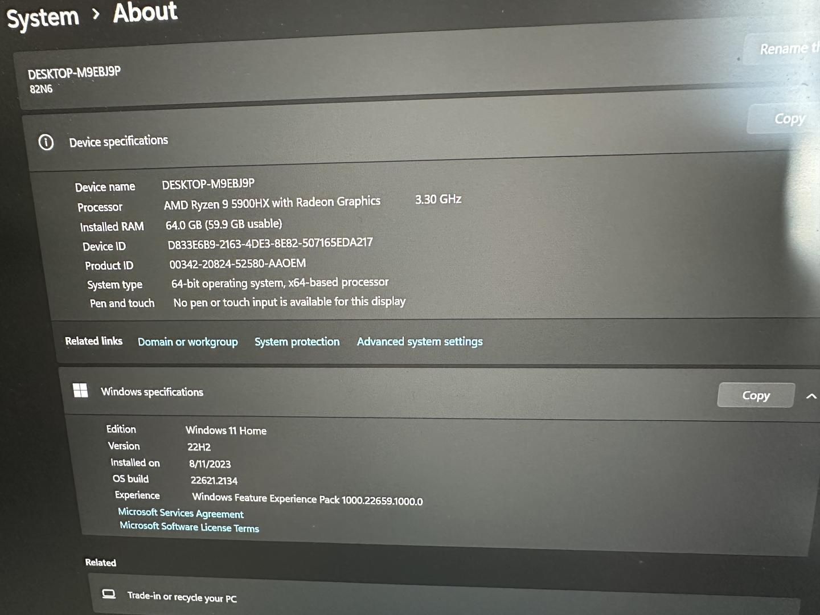This screenshot has height=615, width=820.
Task: Open the System protection link
Action: [297, 342]
